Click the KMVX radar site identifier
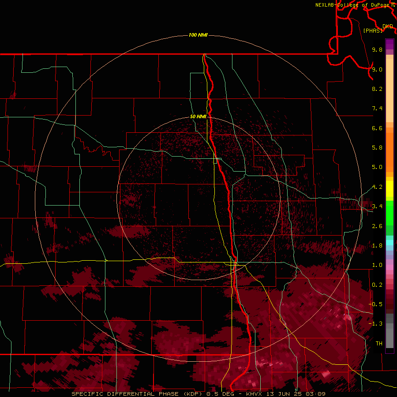Screen dimensions: 397x397 pyautogui.click(x=254, y=394)
